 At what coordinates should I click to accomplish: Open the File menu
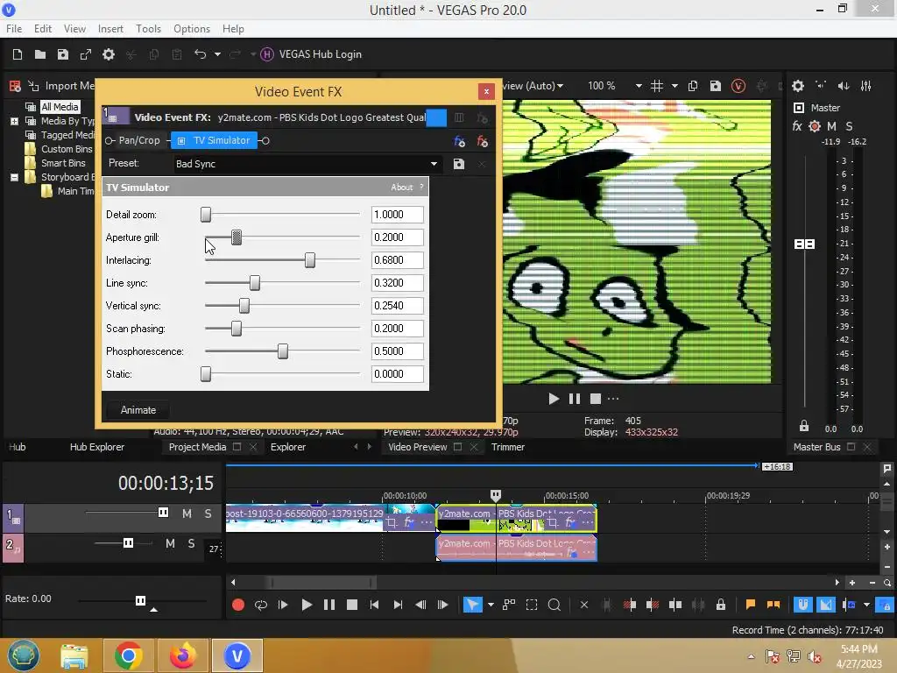[x=14, y=29]
